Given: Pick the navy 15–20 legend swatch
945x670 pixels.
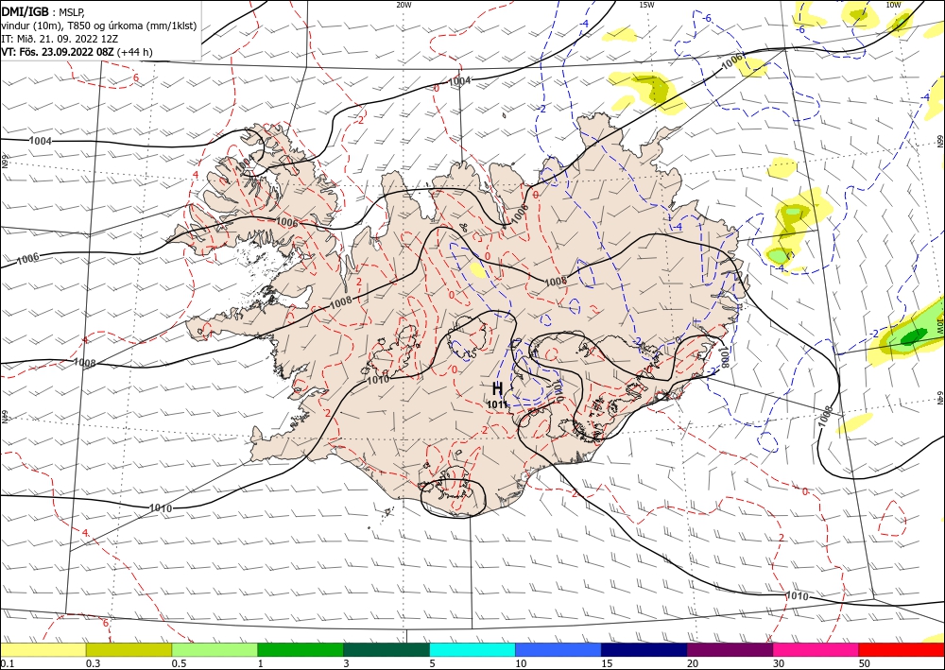Looking at the screenshot, I should coord(644,650).
